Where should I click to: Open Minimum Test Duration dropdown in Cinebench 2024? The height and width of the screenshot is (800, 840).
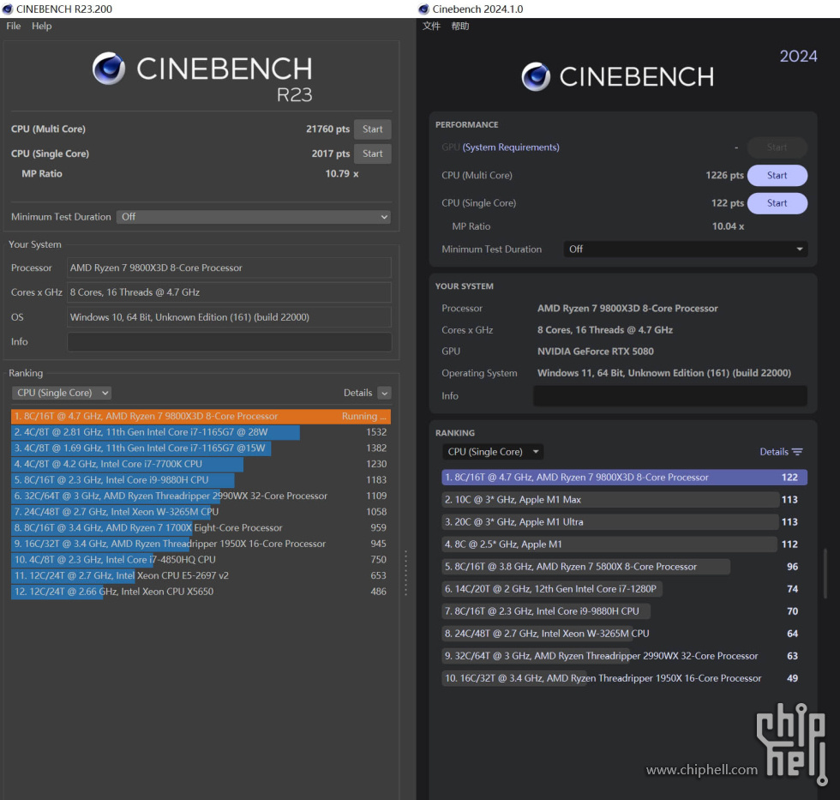point(685,250)
